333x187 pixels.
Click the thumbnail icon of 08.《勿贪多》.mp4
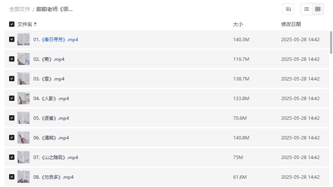click(24, 177)
